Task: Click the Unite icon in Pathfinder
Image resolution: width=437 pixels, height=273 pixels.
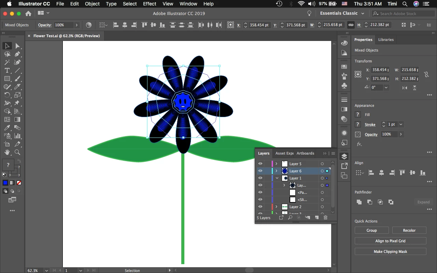Action: coord(359,202)
